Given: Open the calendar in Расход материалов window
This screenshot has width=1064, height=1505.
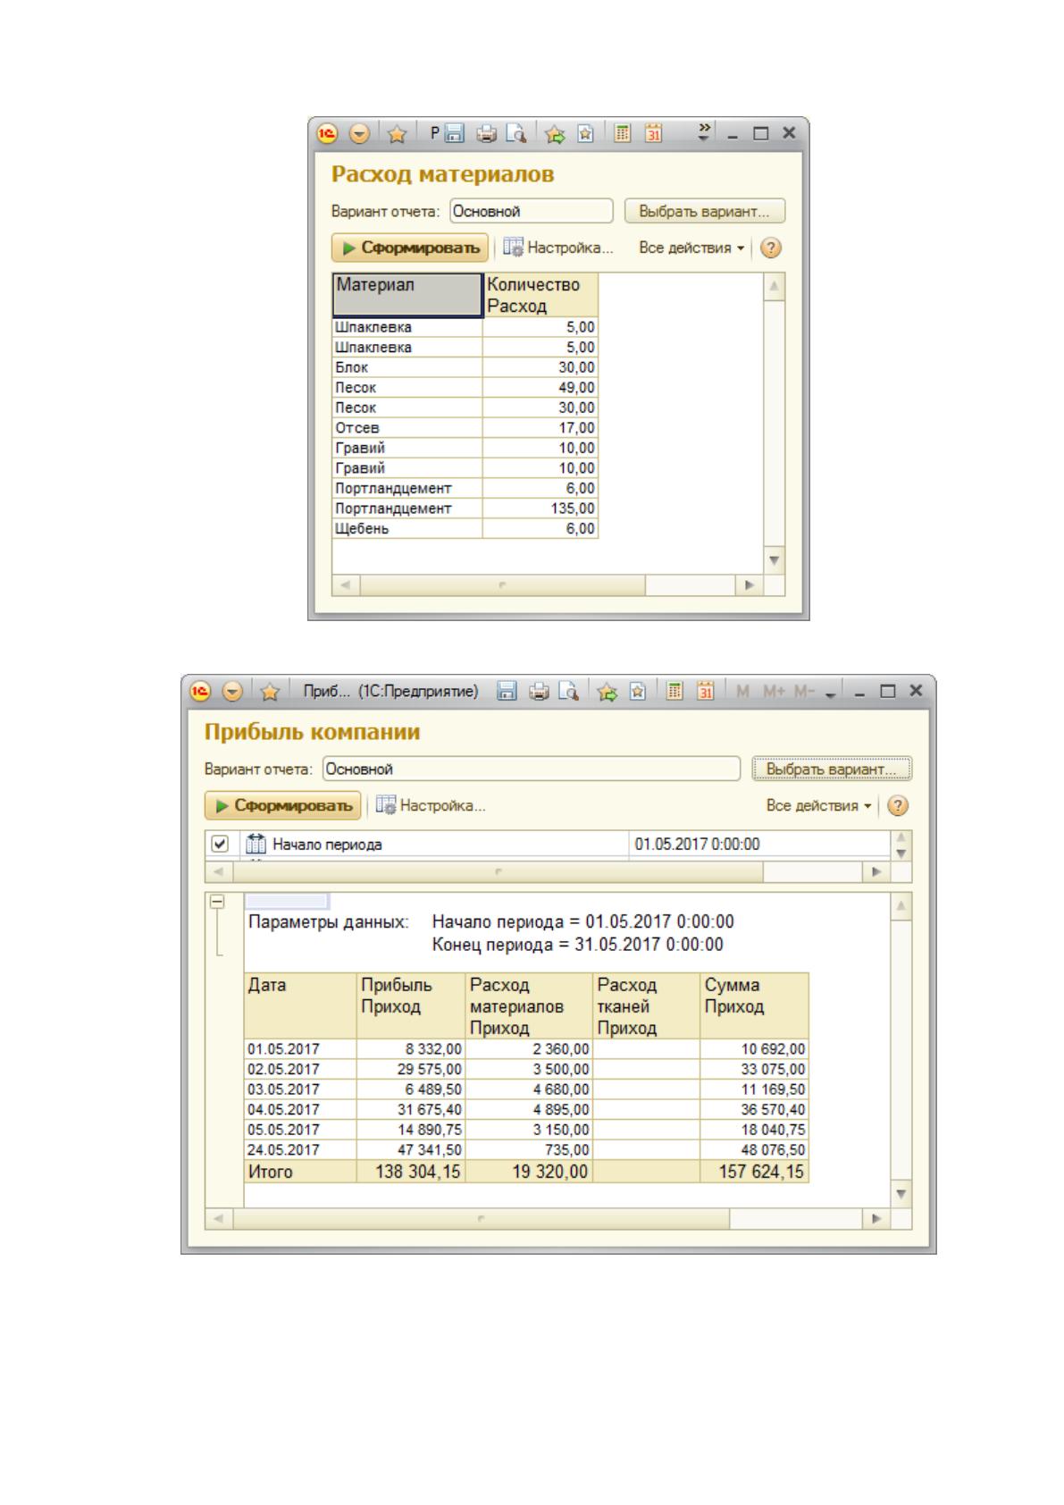Looking at the screenshot, I should tap(654, 134).
